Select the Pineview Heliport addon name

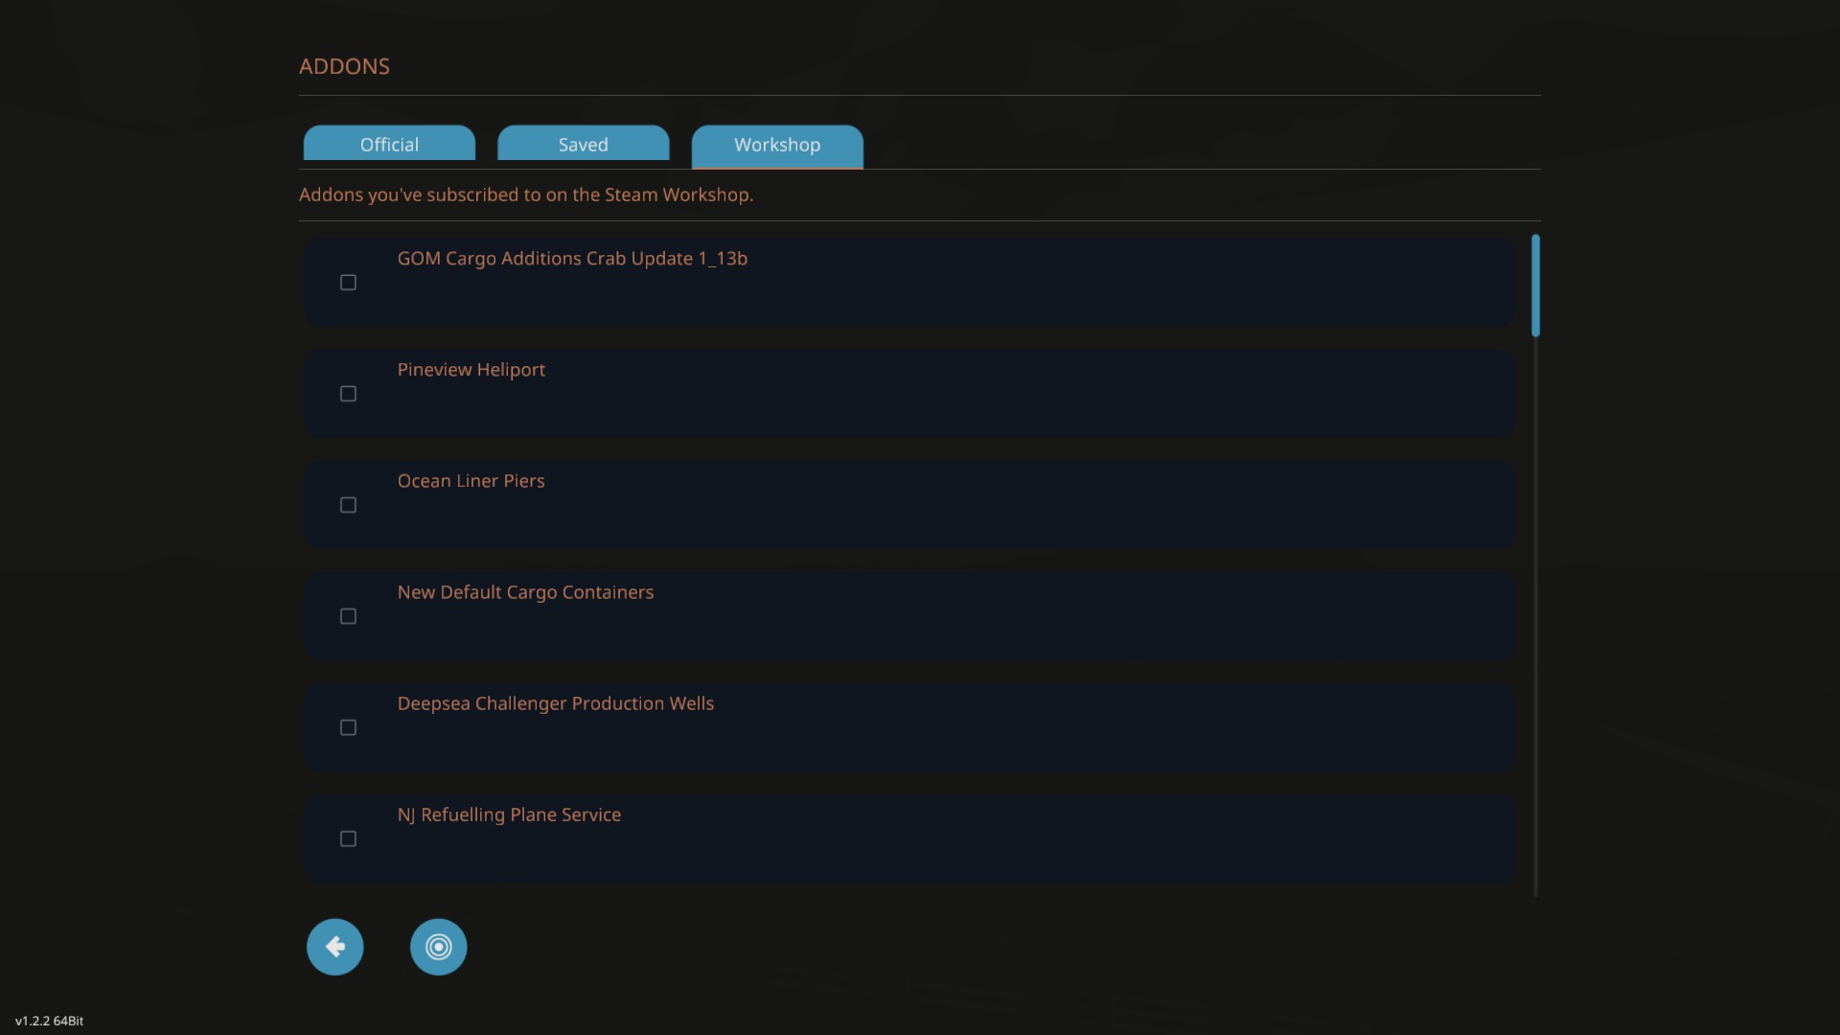tap(471, 370)
